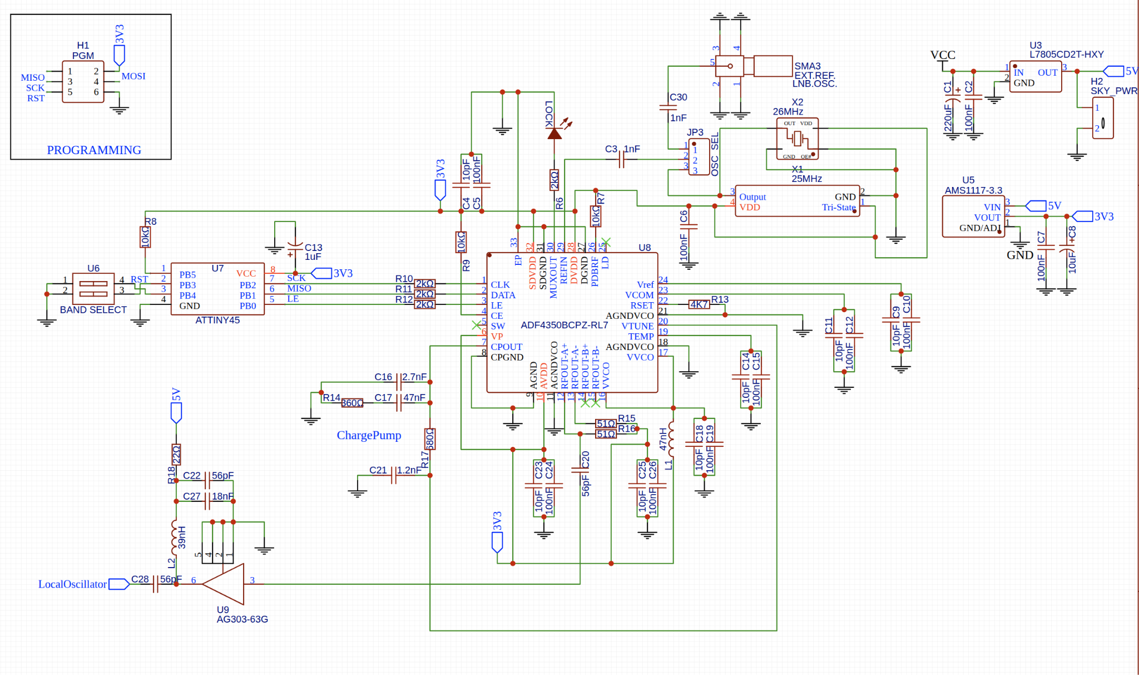Image resolution: width=1139 pixels, height=675 pixels.
Task: Select the LocalOscillator net port flag
Action: [x=118, y=584]
